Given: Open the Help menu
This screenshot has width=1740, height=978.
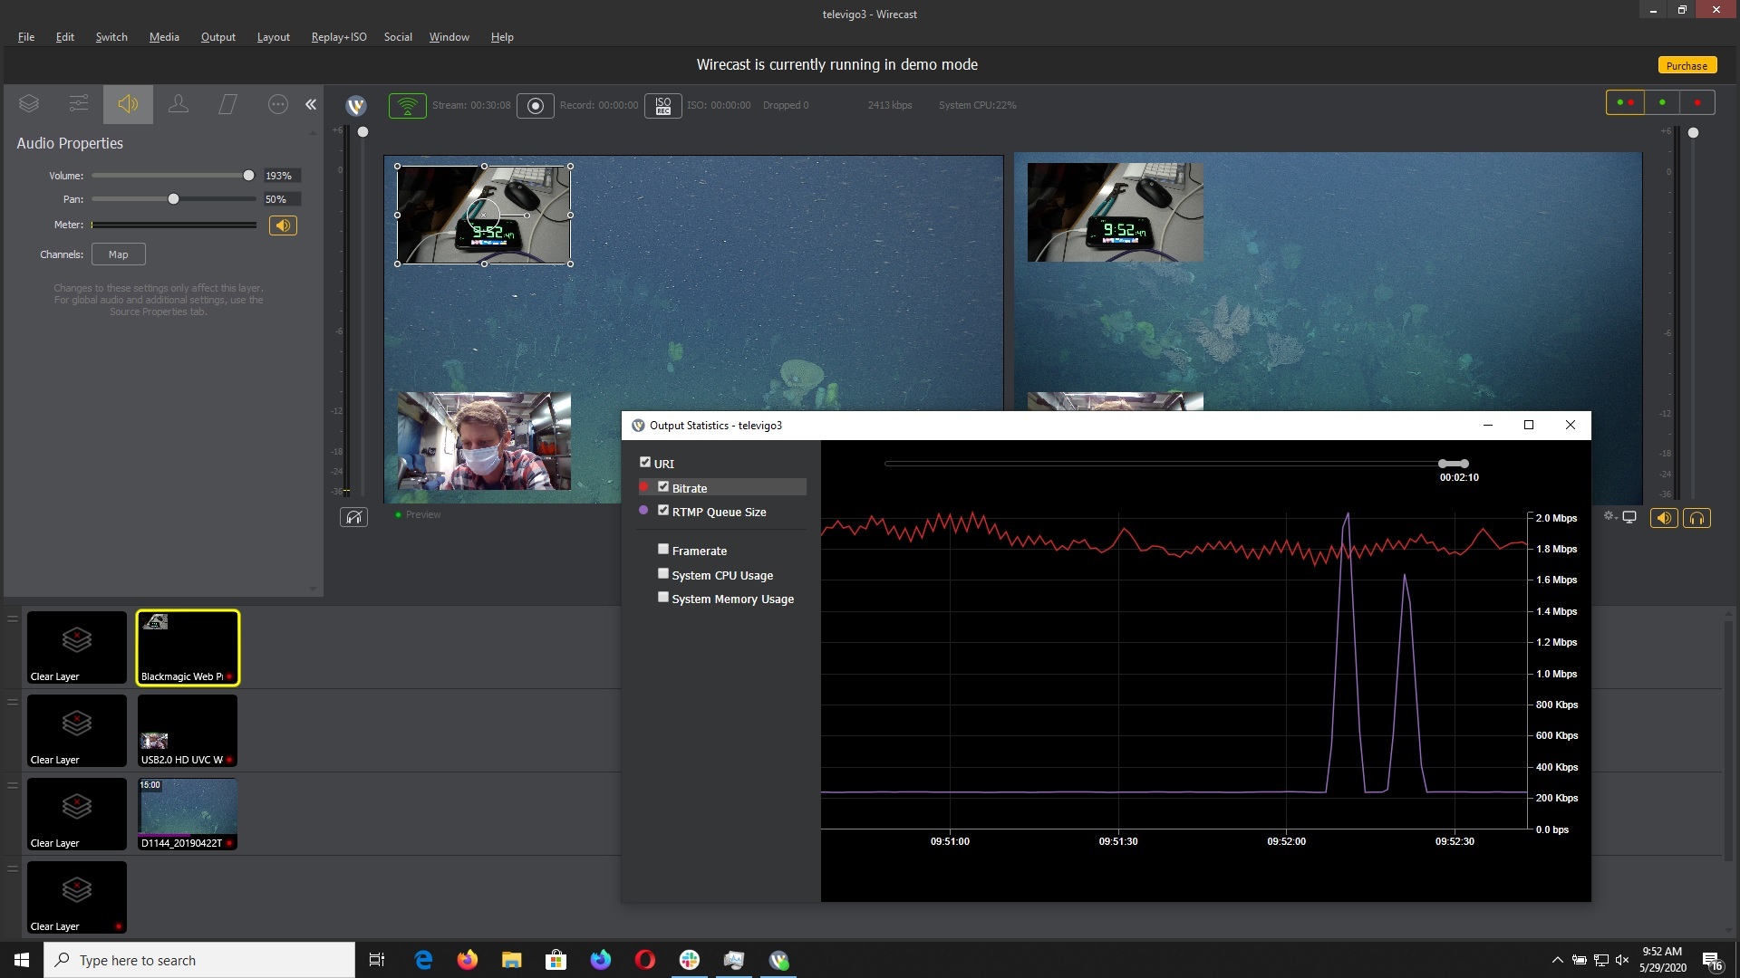Looking at the screenshot, I should (502, 37).
